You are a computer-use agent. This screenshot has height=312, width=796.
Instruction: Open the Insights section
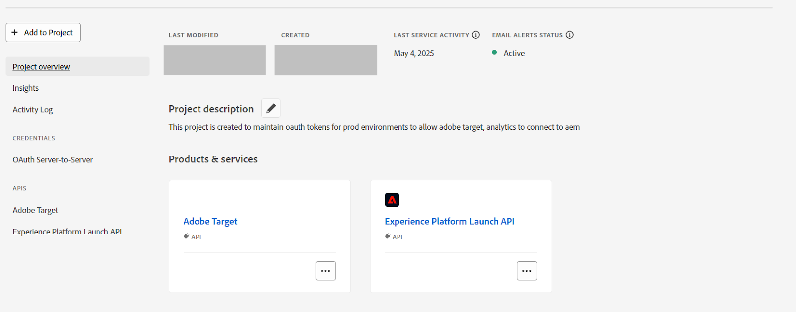[26, 88]
